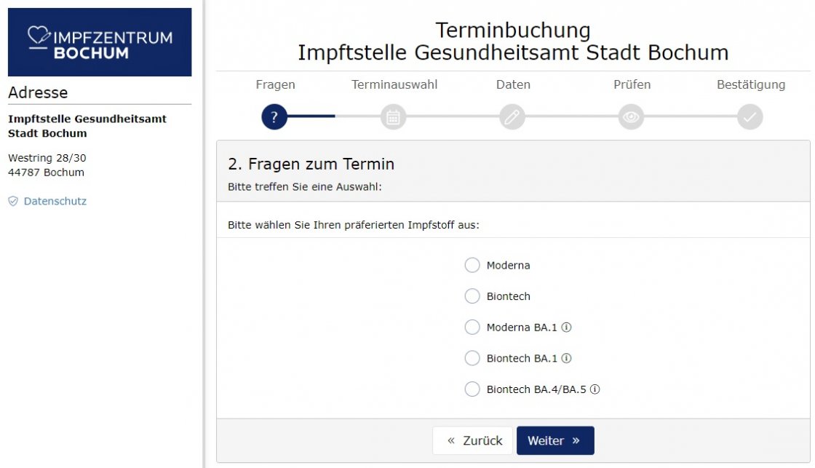Click the pencil Daten step icon
815x468 pixels.
pos(512,117)
